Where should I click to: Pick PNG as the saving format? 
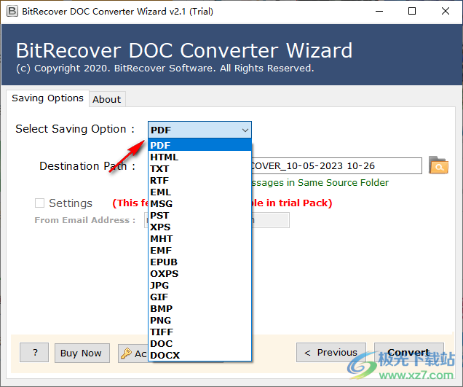click(200, 321)
